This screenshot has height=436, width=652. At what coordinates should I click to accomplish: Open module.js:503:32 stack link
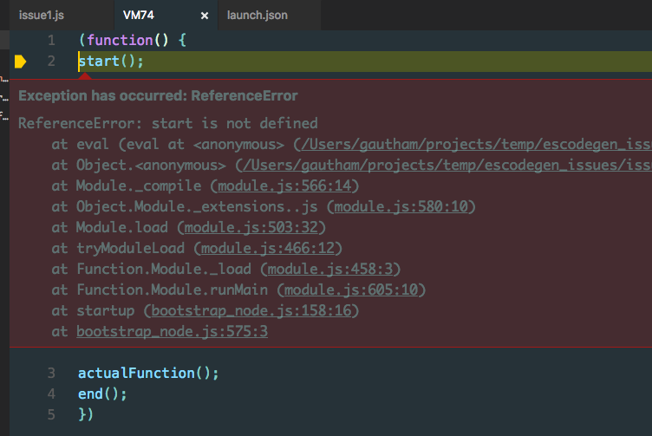[251, 227]
